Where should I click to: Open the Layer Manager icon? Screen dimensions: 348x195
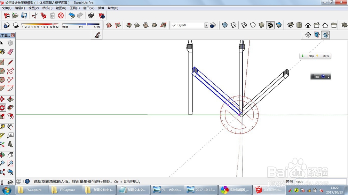pyautogui.click(x=213, y=25)
